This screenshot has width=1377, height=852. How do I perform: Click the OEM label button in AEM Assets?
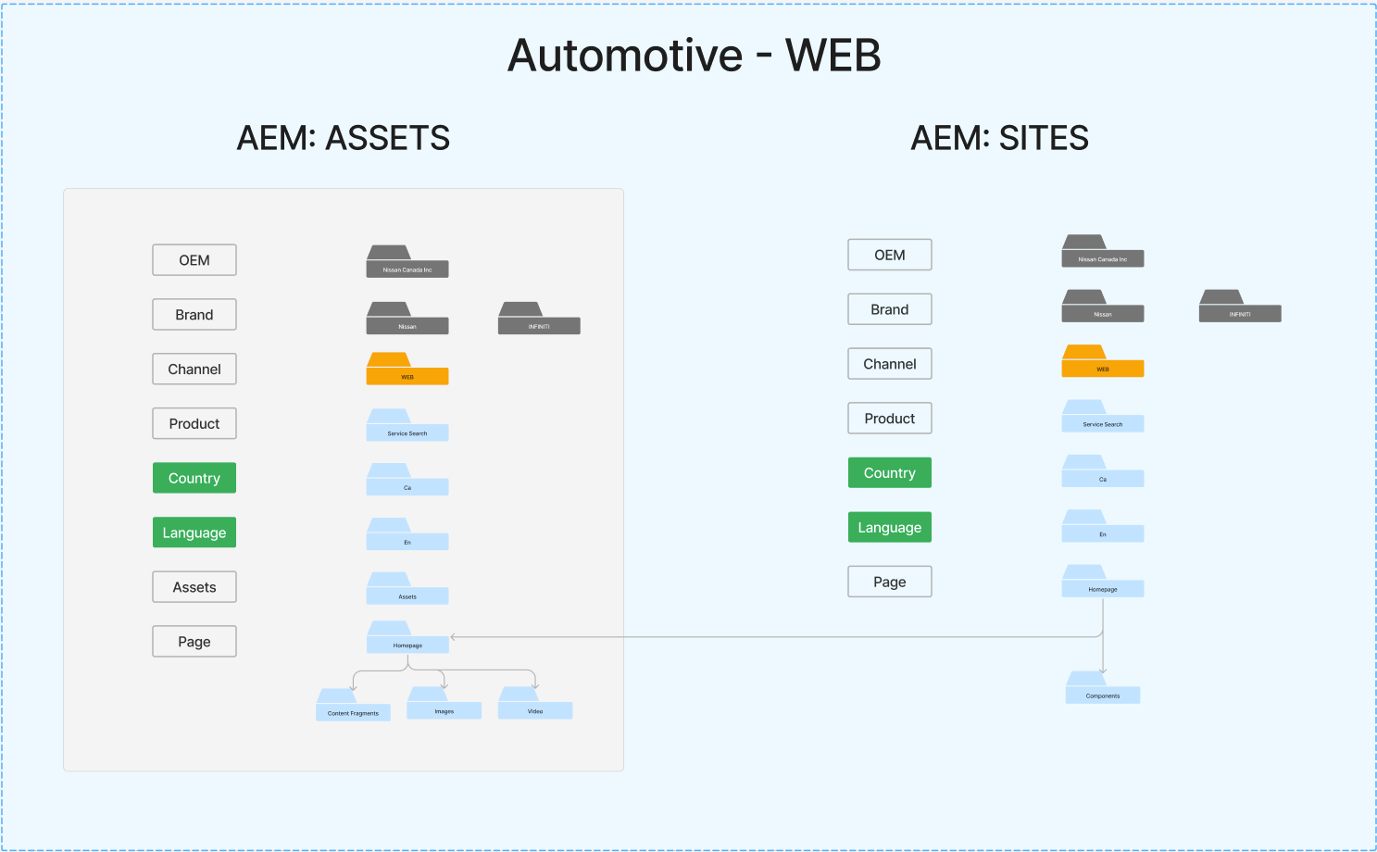(x=194, y=259)
